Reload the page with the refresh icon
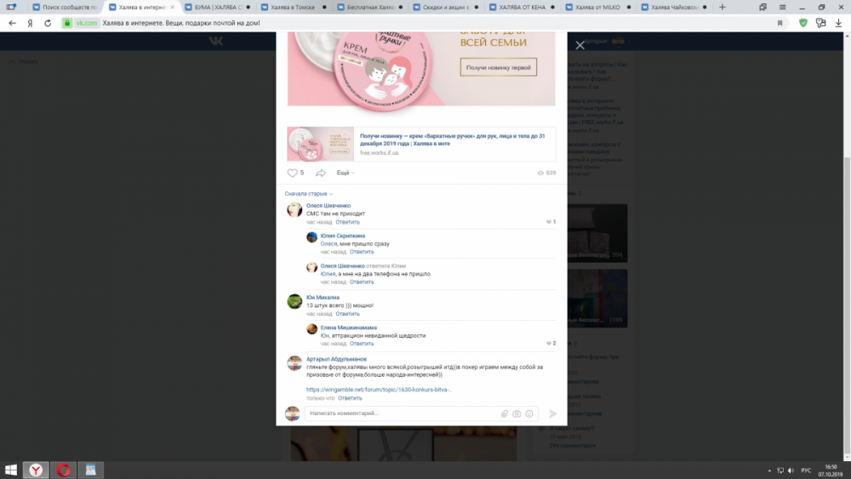Viewport: 851px width, 479px height. (48, 23)
